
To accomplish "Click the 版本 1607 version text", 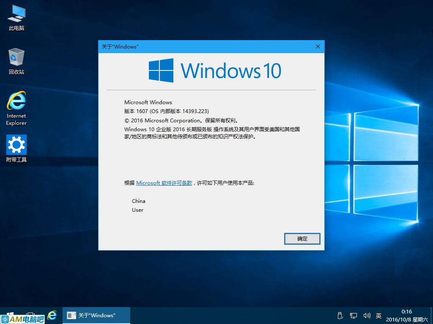I will (x=167, y=111).
